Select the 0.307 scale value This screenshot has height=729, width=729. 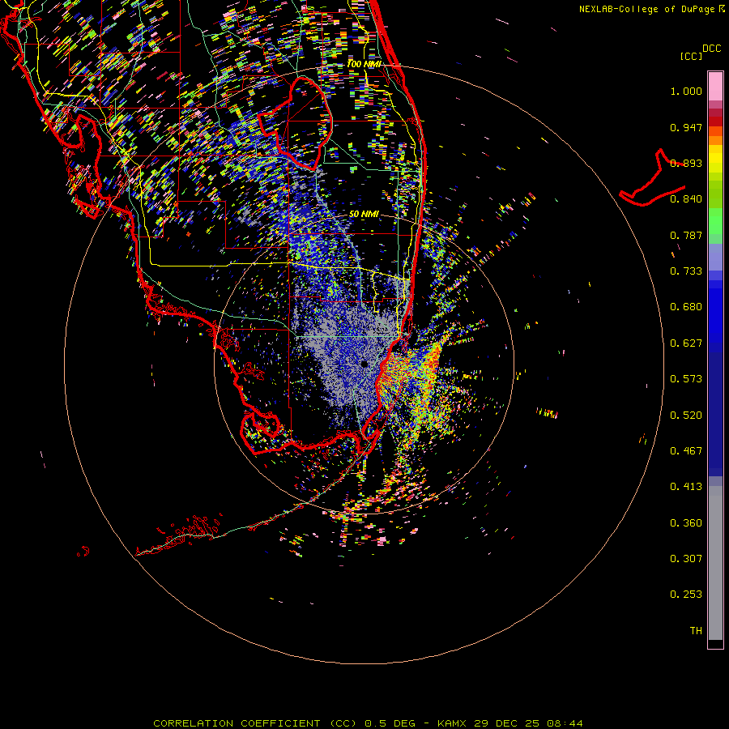[686, 559]
